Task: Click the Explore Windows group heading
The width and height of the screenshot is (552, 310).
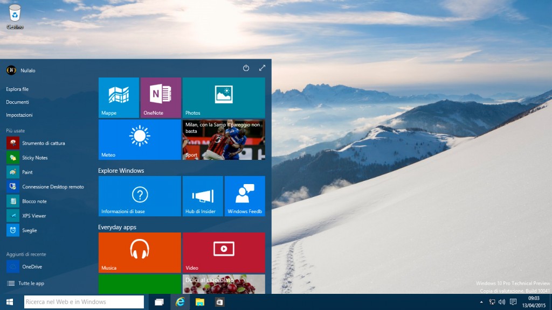Action: [x=121, y=171]
